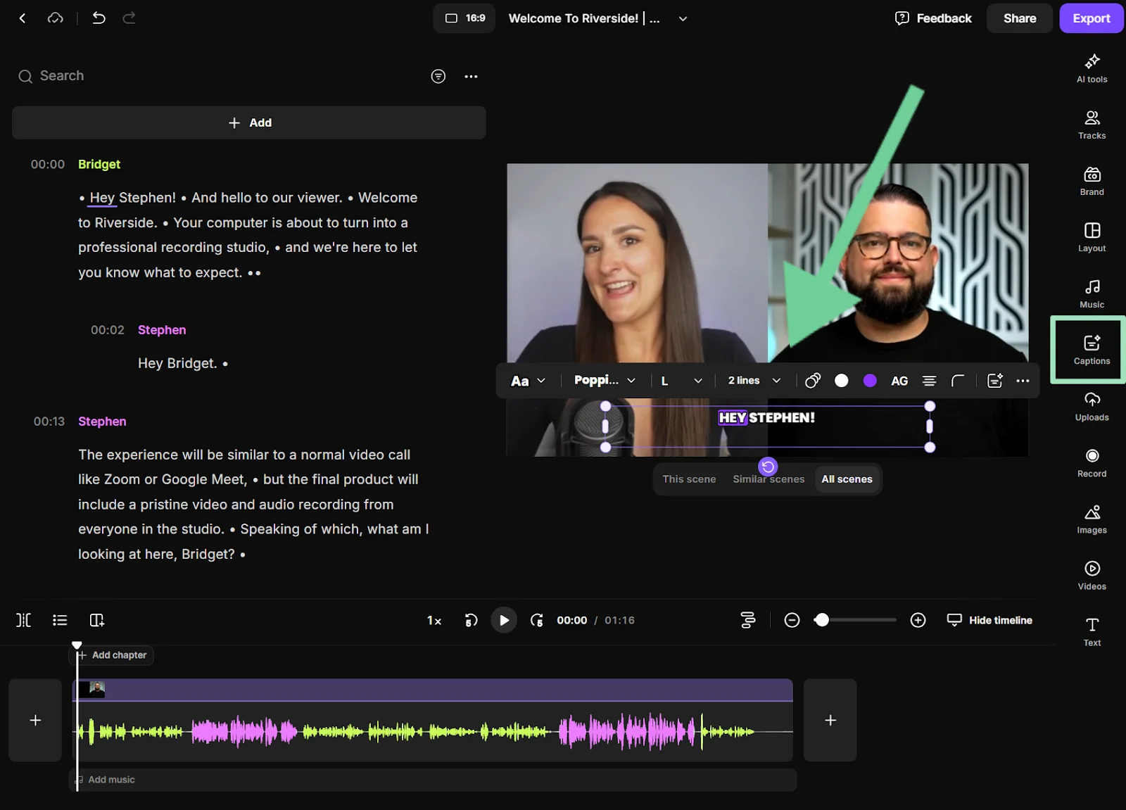
Task: Click the Add button in transcript
Action: coord(249,122)
